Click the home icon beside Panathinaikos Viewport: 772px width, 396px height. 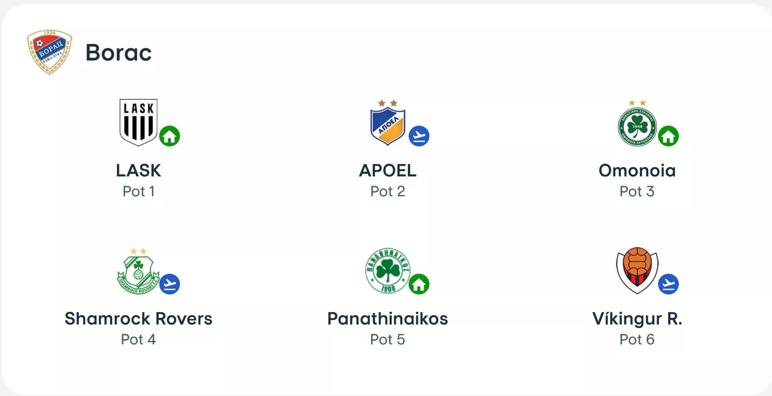coord(419,284)
